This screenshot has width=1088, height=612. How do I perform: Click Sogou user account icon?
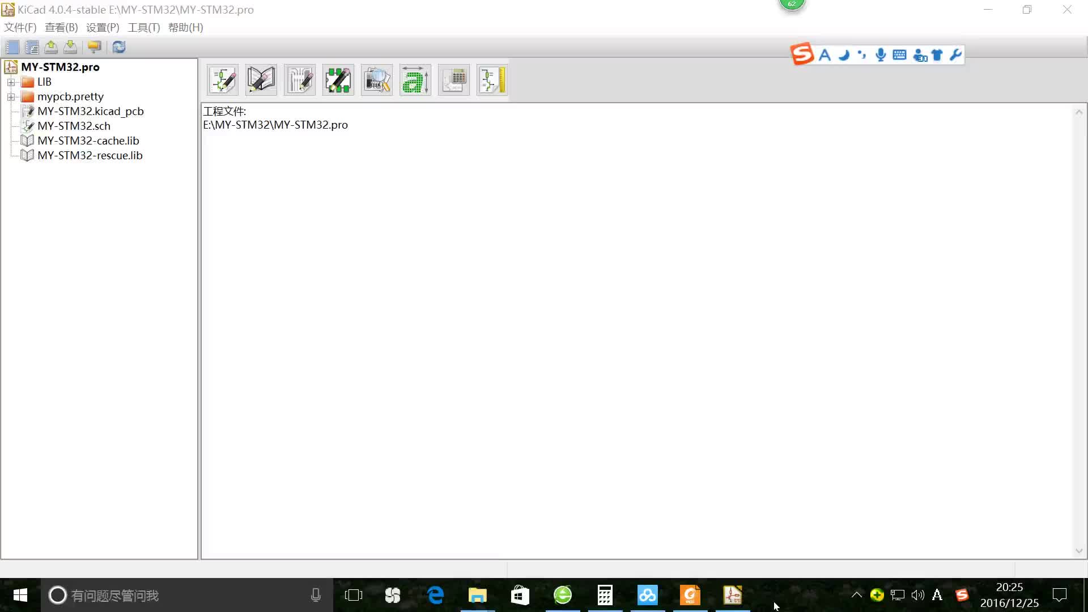(920, 55)
